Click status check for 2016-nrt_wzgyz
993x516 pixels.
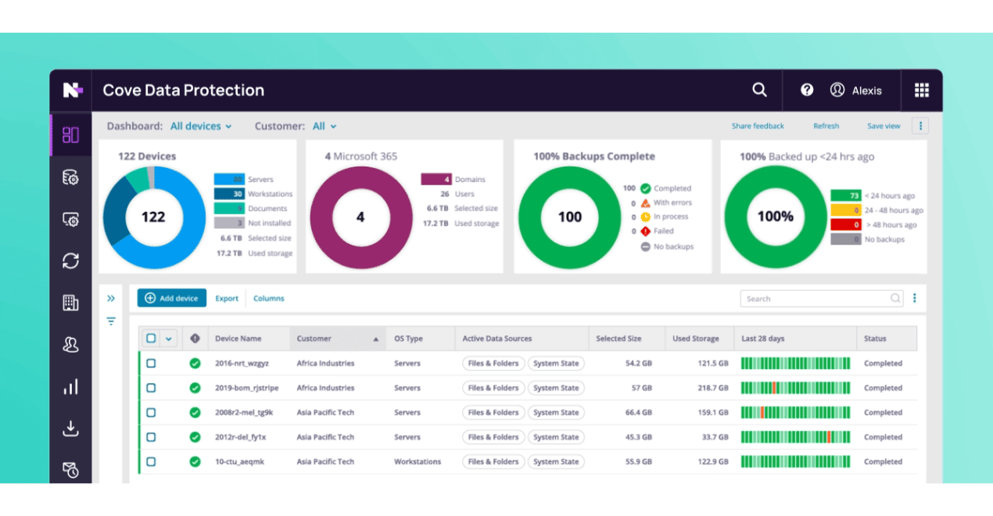pos(195,364)
